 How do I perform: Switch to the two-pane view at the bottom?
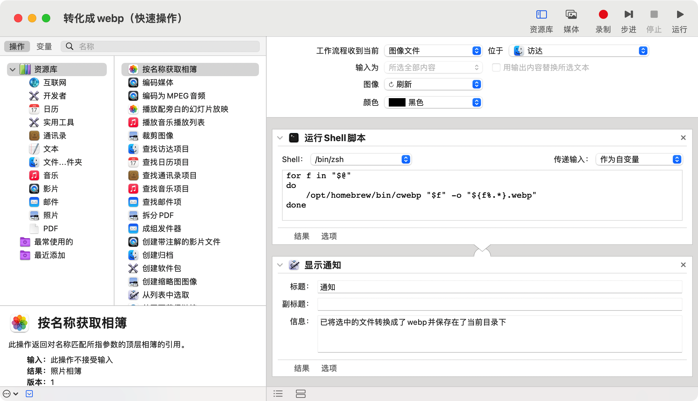tap(301, 394)
